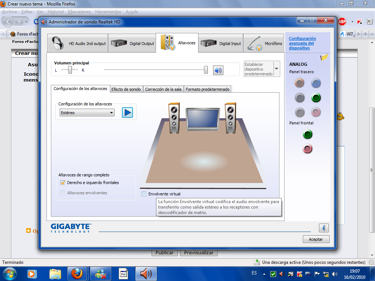375x281 pixels.
Task: Select the Altavoces device tab
Action: coord(177,42)
